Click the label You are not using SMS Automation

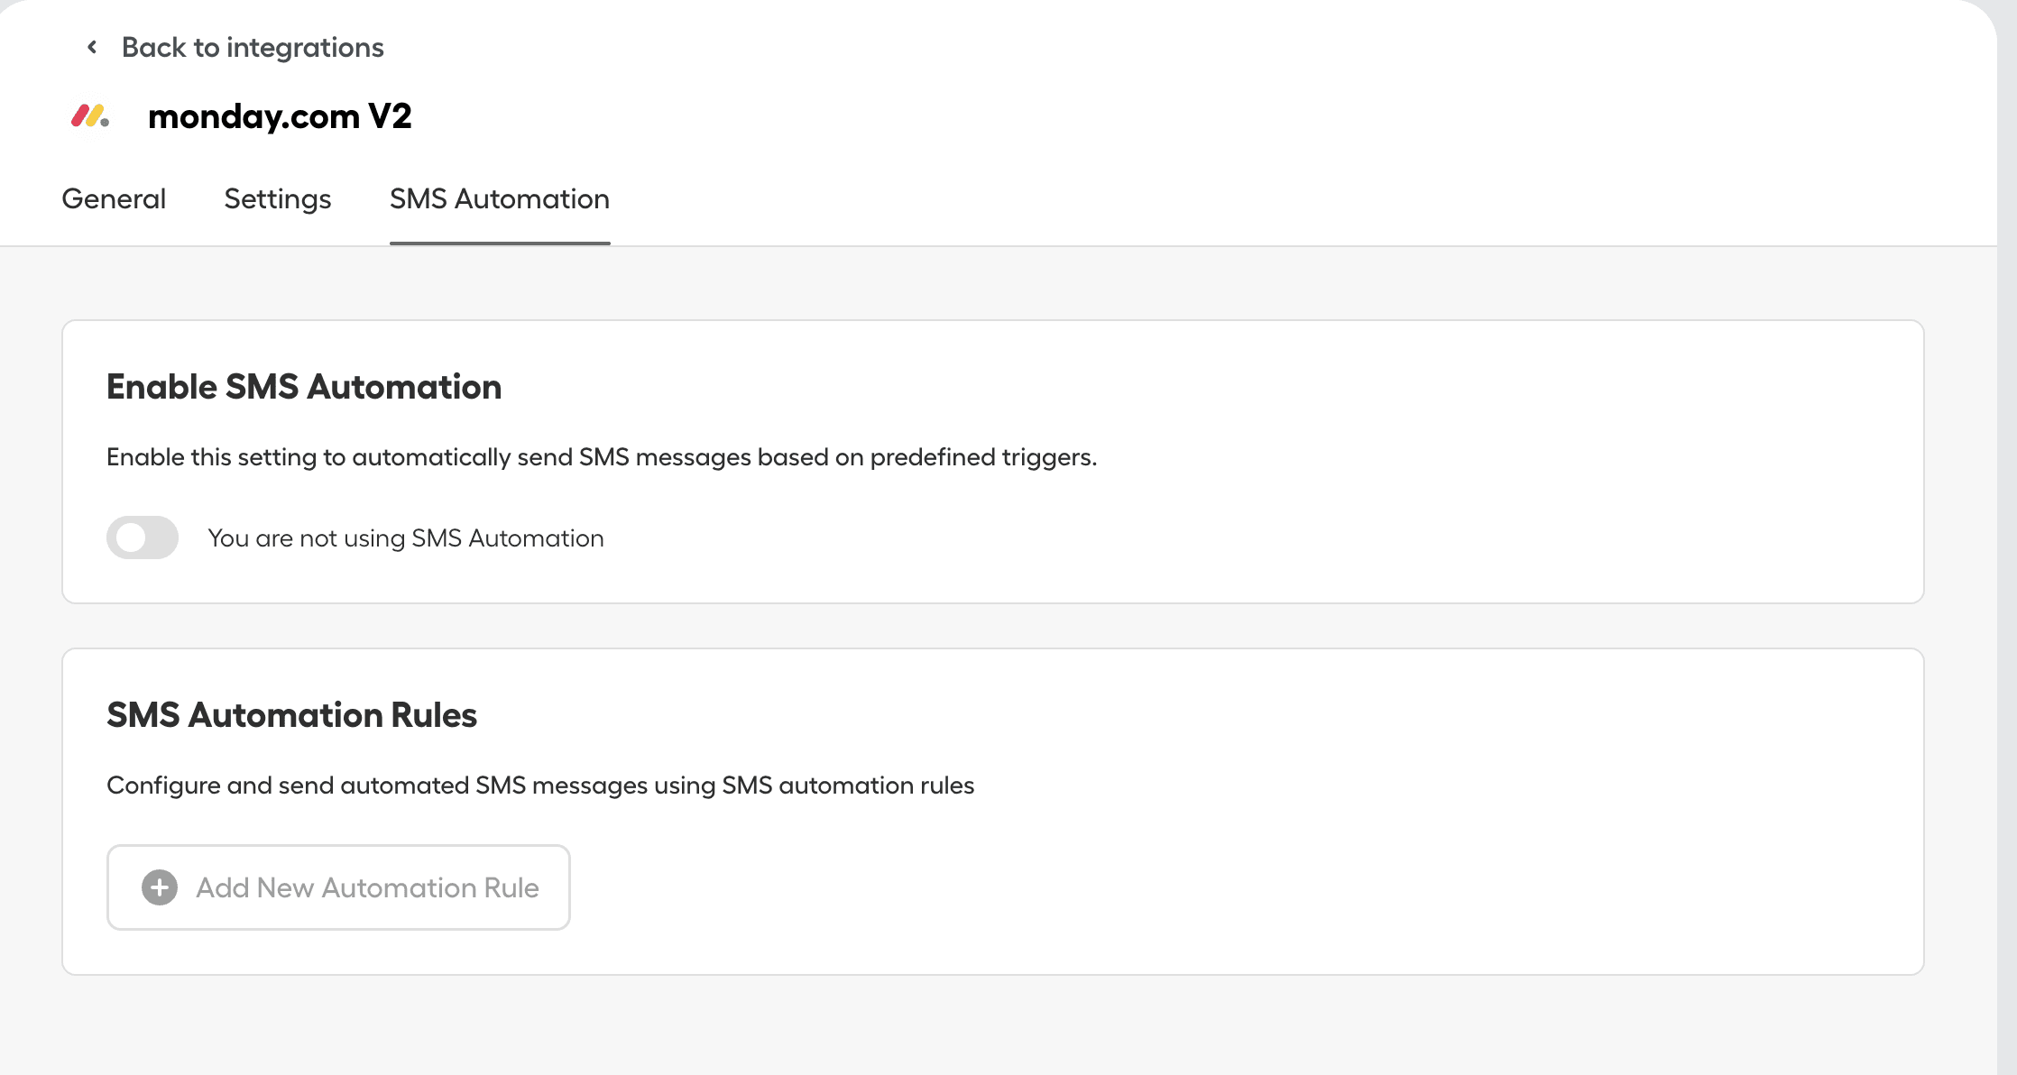(x=406, y=537)
